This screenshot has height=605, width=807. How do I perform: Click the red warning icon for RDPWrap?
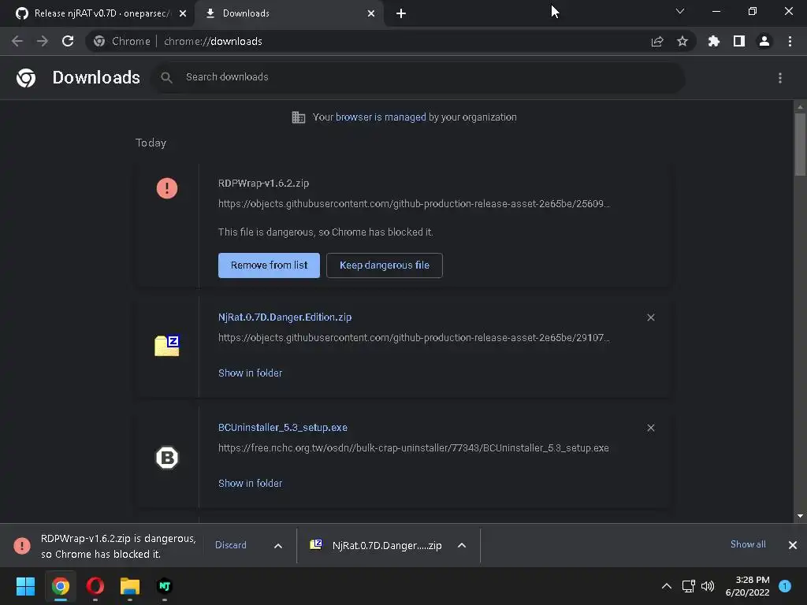coord(167,188)
